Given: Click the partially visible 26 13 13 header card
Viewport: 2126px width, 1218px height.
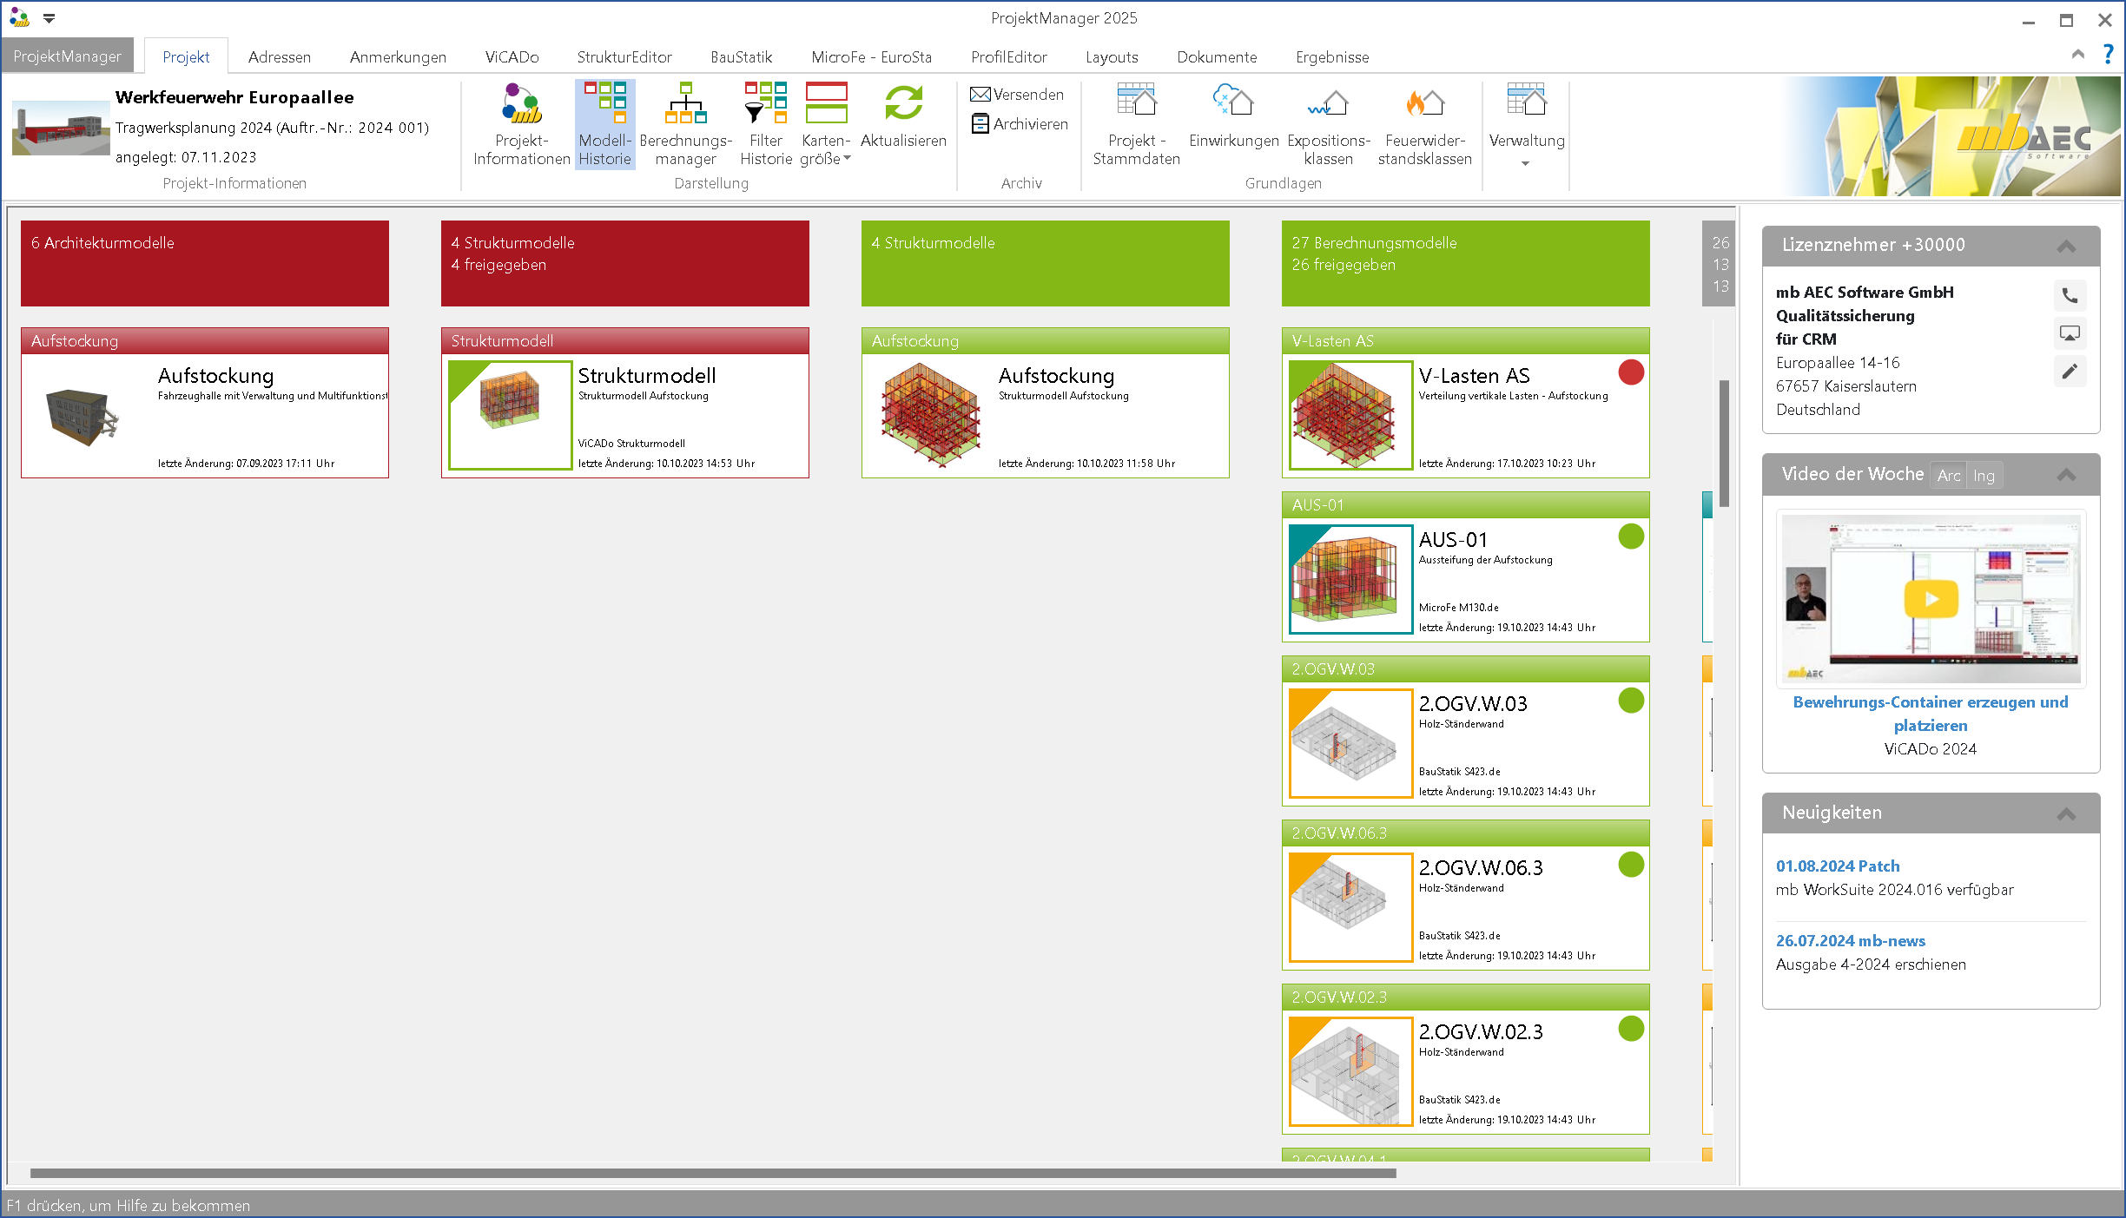Looking at the screenshot, I should pos(1719,263).
